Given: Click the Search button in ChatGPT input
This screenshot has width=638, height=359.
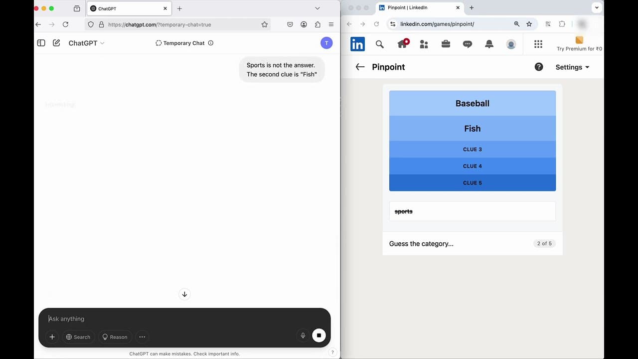Looking at the screenshot, I should pos(78,337).
